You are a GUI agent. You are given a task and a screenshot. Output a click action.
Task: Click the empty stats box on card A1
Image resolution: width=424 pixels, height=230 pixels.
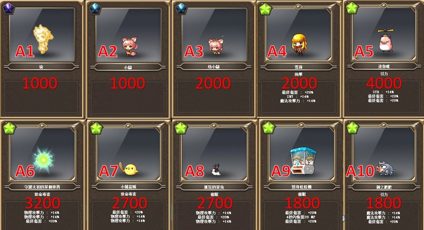(41, 97)
